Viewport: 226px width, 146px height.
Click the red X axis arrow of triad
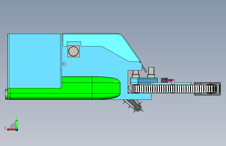[x=11, y=130]
